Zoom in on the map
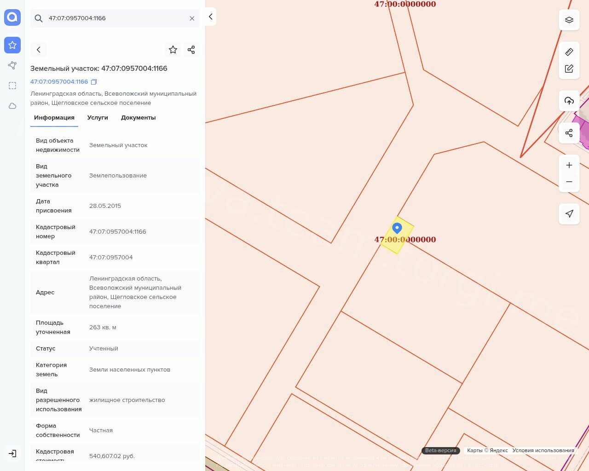 (x=569, y=165)
